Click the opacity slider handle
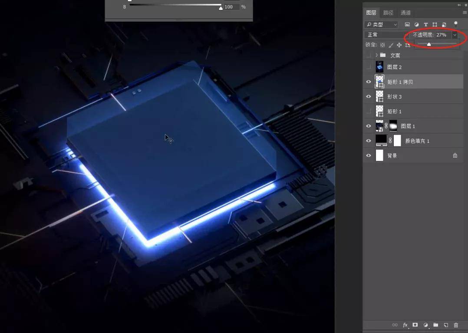The width and height of the screenshot is (468, 333). (429, 44)
